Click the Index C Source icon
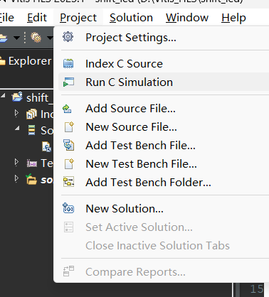 (68, 63)
